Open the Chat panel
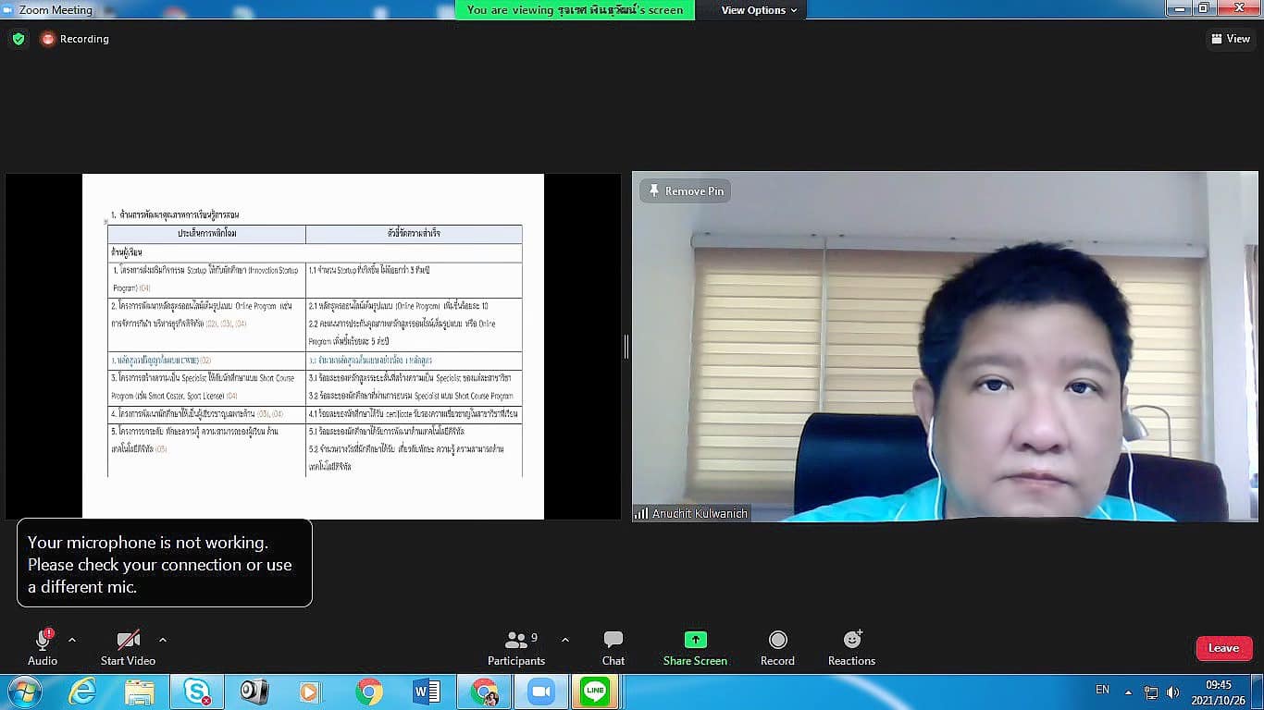The image size is (1264, 710). [613, 647]
